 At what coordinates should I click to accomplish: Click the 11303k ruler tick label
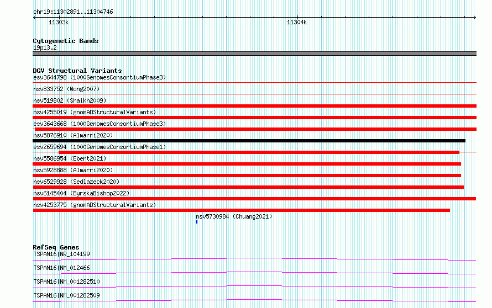coord(59,22)
